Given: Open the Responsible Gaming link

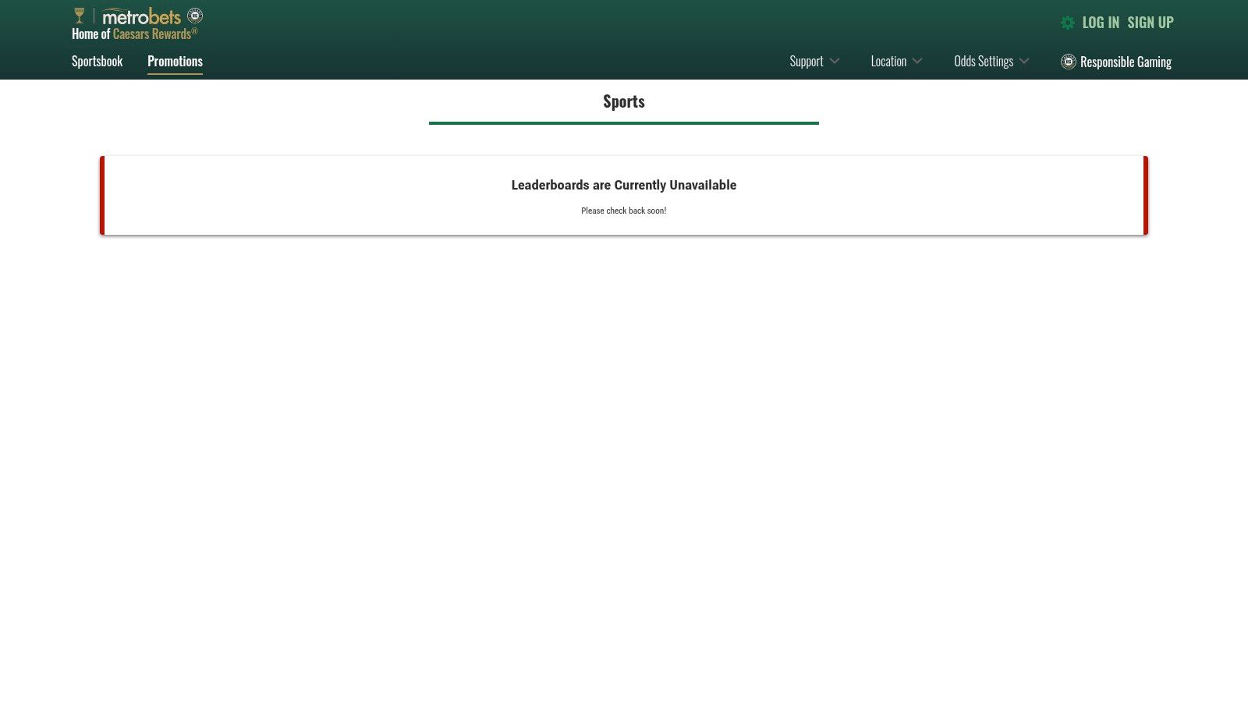Looking at the screenshot, I should [1126, 62].
